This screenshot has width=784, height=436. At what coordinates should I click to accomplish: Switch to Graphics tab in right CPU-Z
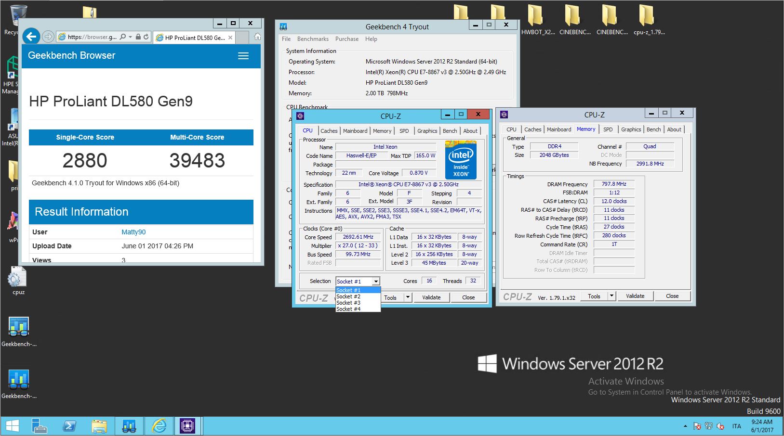click(x=631, y=129)
